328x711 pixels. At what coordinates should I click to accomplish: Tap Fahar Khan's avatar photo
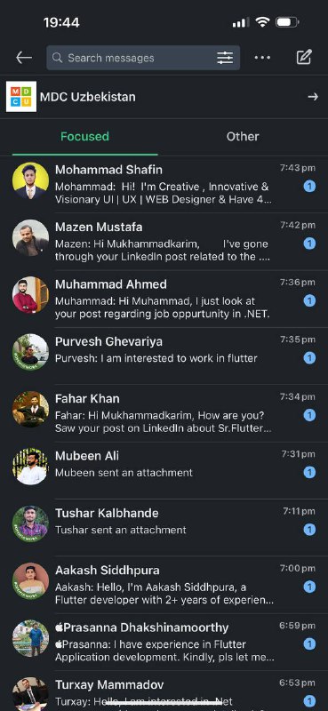30,410
